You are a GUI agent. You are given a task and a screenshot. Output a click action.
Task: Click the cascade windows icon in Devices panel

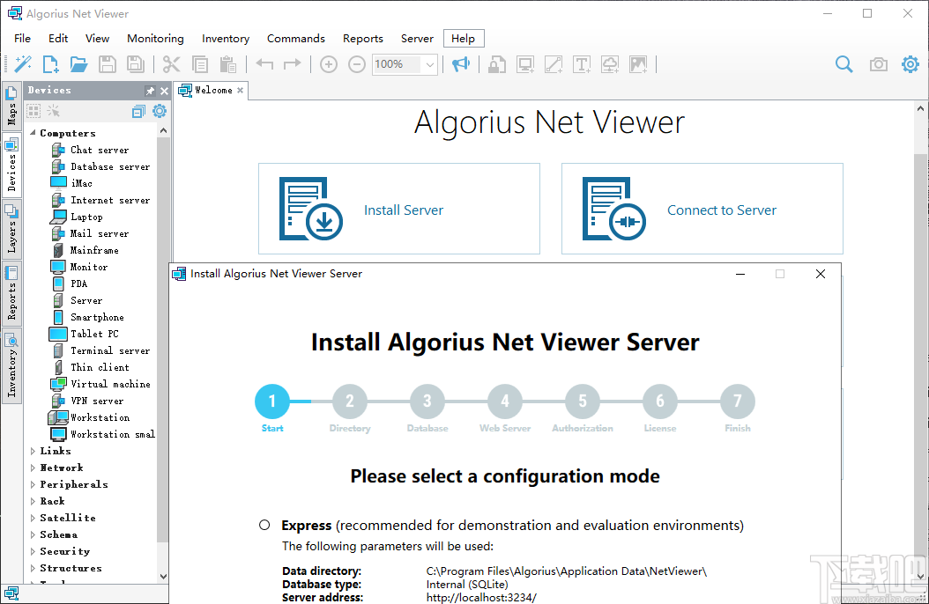pyautogui.click(x=138, y=111)
